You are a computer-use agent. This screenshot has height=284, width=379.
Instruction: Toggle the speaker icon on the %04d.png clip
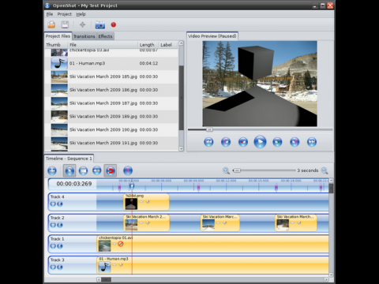(x=148, y=202)
